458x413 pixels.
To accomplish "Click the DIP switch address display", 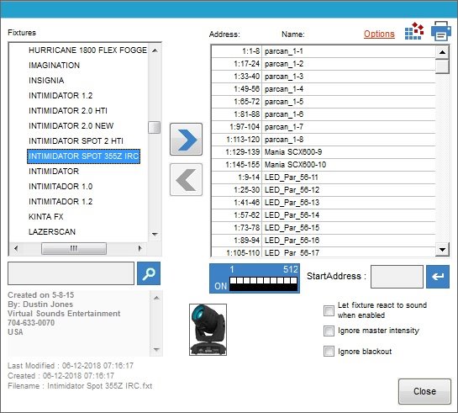I will pyautogui.click(x=255, y=278).
